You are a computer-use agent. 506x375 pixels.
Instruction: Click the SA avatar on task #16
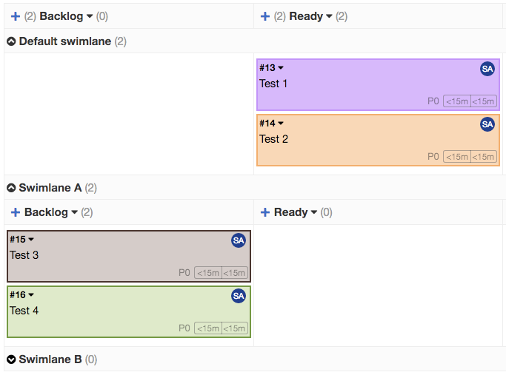238,296
